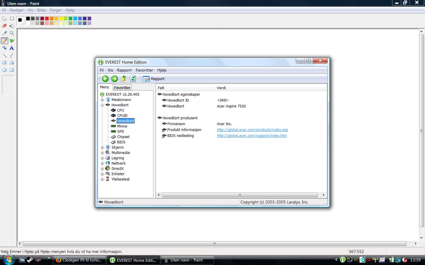Select the Airbrush spray tool
The width and height of the screenshot is (425, 265).
4,48
